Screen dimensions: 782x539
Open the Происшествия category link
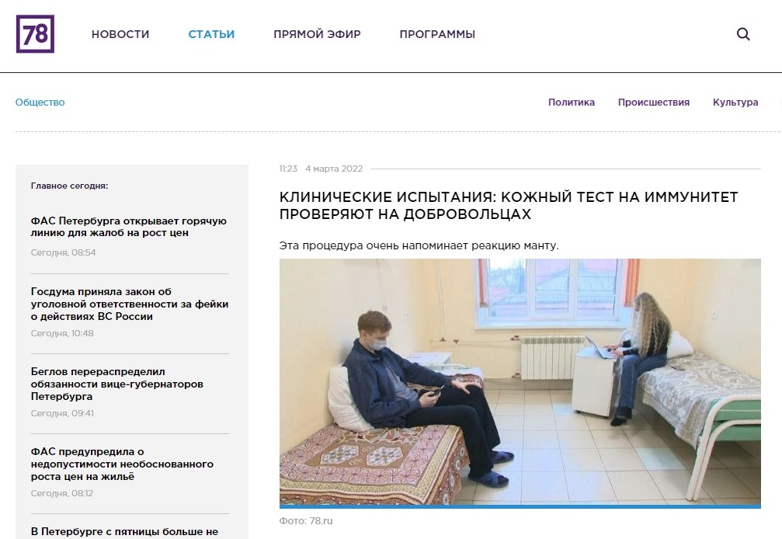(654, 103)
